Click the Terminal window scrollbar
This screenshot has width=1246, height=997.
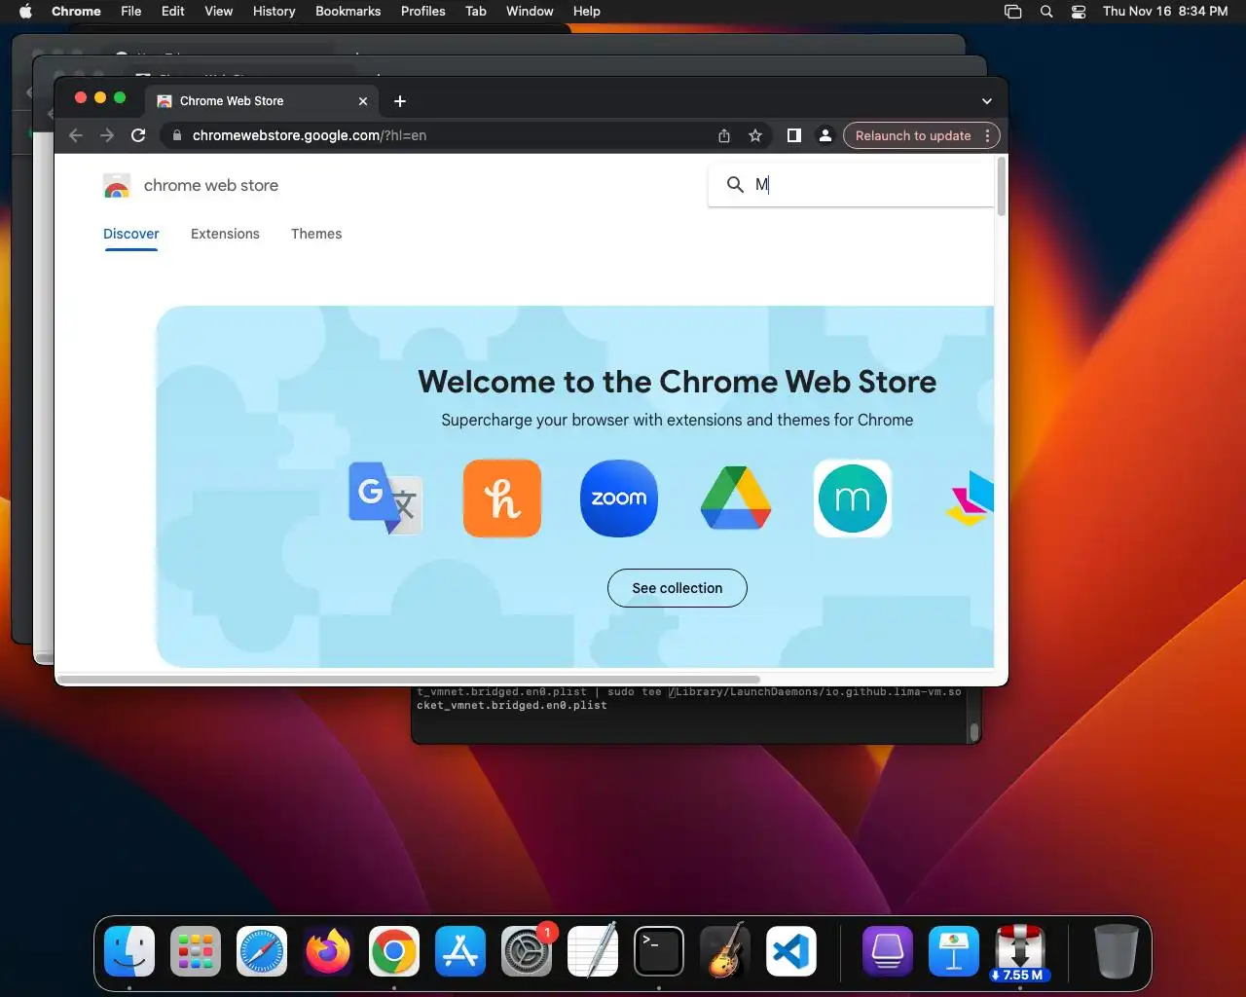[x=973, y=731]
